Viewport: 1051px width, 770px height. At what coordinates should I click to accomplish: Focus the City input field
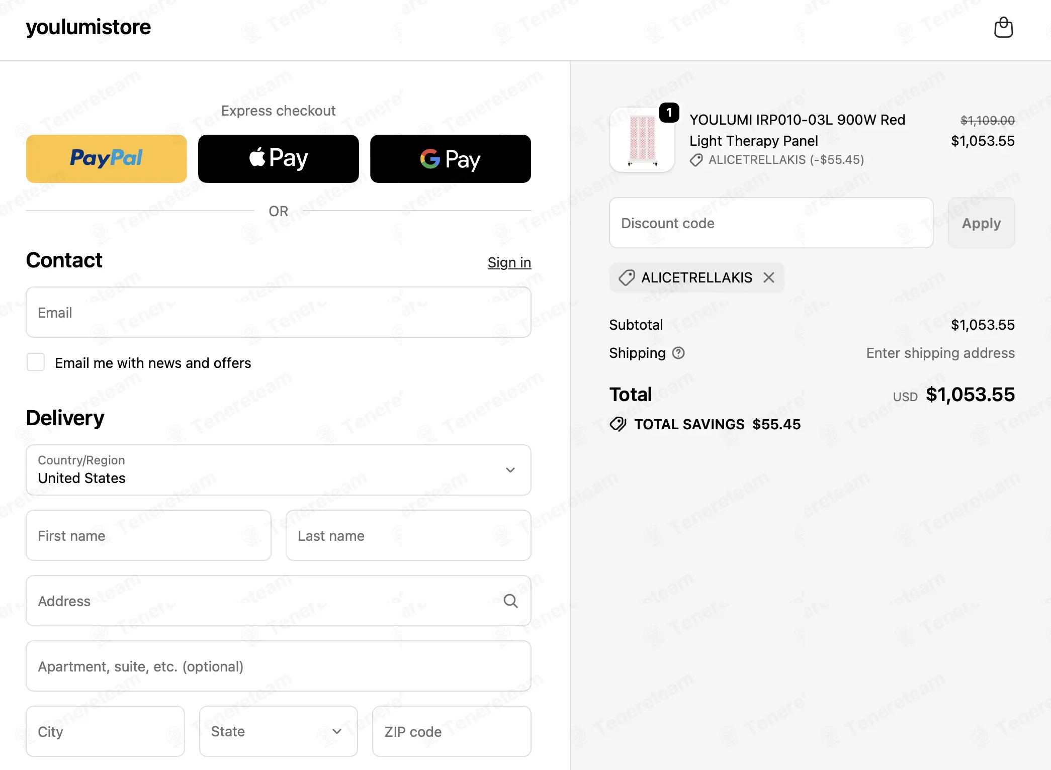(x=106, y=731)
